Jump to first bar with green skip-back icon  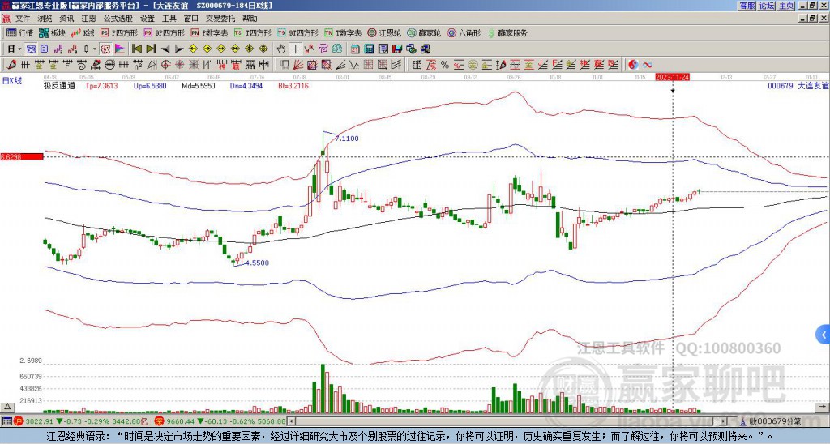tap(136, 49)
